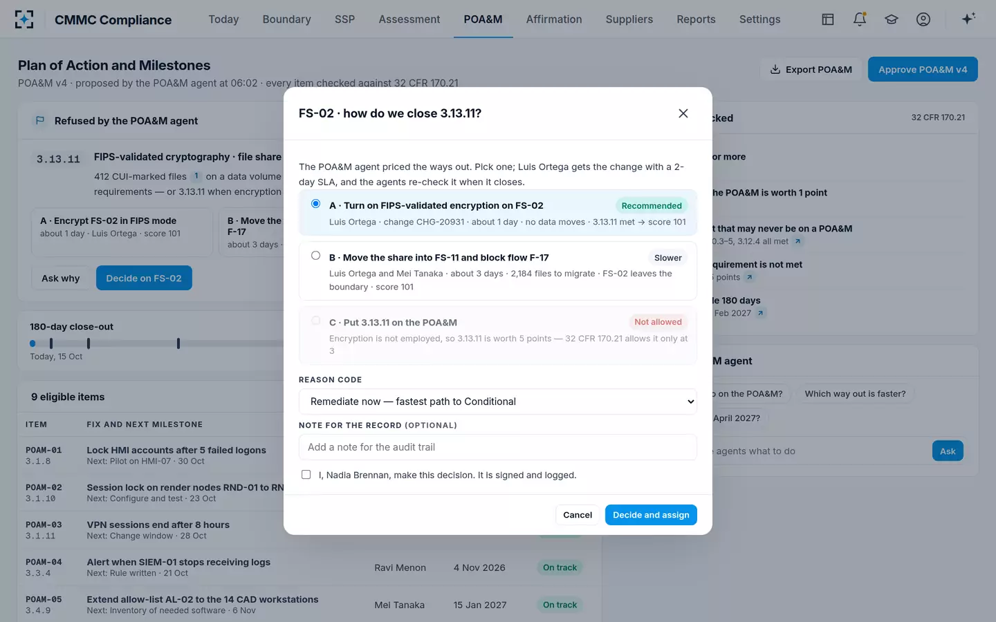Open the Affirmation tab
Image resolution: width=996 pixels, height=622 pixels.
pos(554,19)
